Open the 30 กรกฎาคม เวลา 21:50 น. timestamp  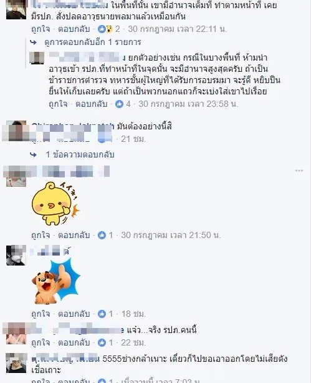[171, 235]
